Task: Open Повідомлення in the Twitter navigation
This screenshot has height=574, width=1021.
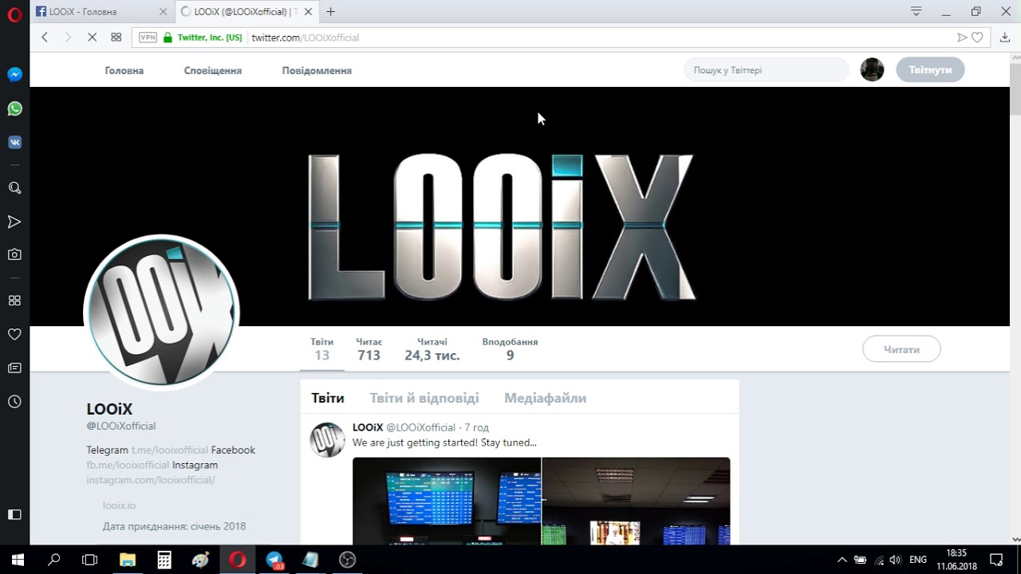Action: (317, 70)
